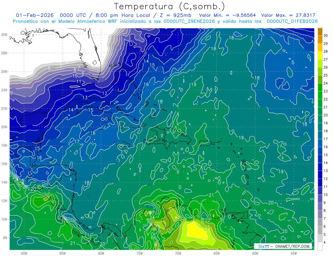
Task: Click the '85W' longitude axis label
Action: click(x=63, y=253)
